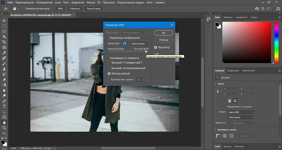Open the 8 бит/канал dropdown
This screenshot has width=282, height=150.
(241, 117)
